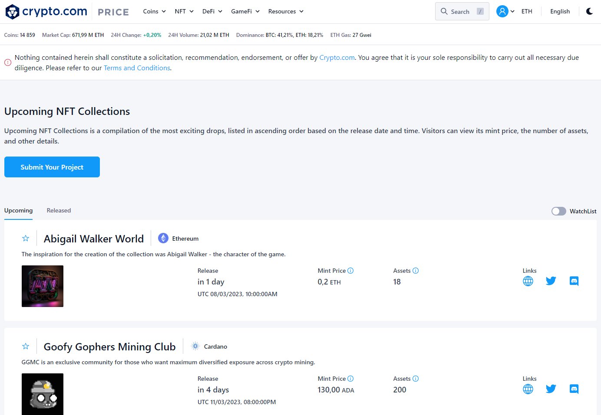Open Goofy Gophers Mining Club collection title
601x415 pixels.
(110, 346)
